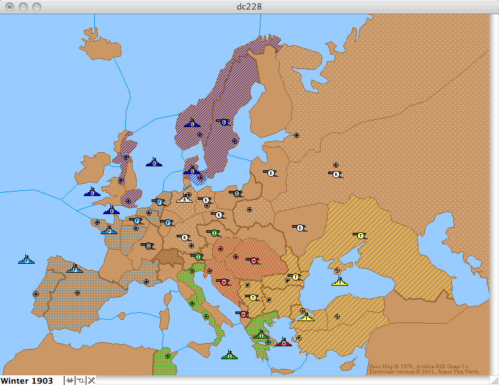Click the French army in Ruhr
Image resolution: width=499 pixels, height=385 pixels.
coord(168,222)
